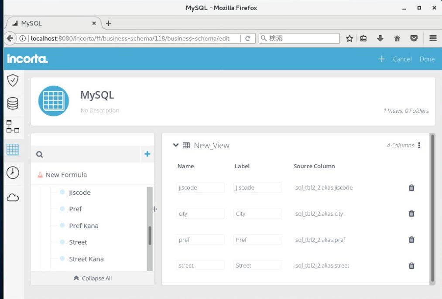Edit the Street Label field

(x=257, y=265)
